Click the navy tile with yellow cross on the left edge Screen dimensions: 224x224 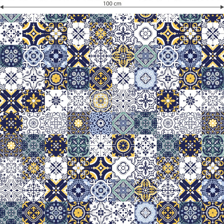[11, 100]
